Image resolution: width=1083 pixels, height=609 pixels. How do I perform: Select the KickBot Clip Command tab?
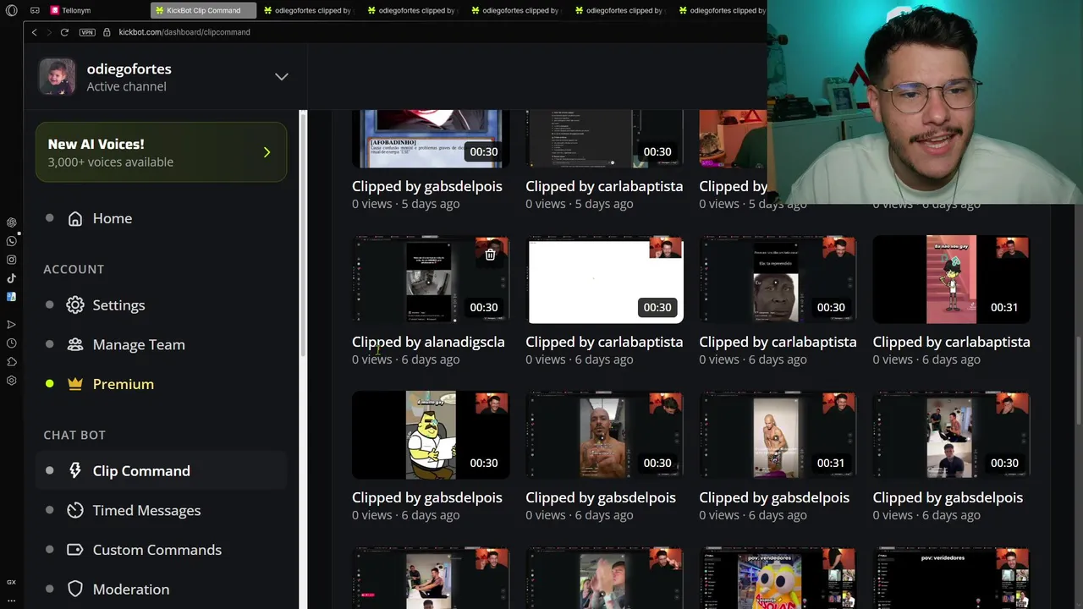pos(203,10)
